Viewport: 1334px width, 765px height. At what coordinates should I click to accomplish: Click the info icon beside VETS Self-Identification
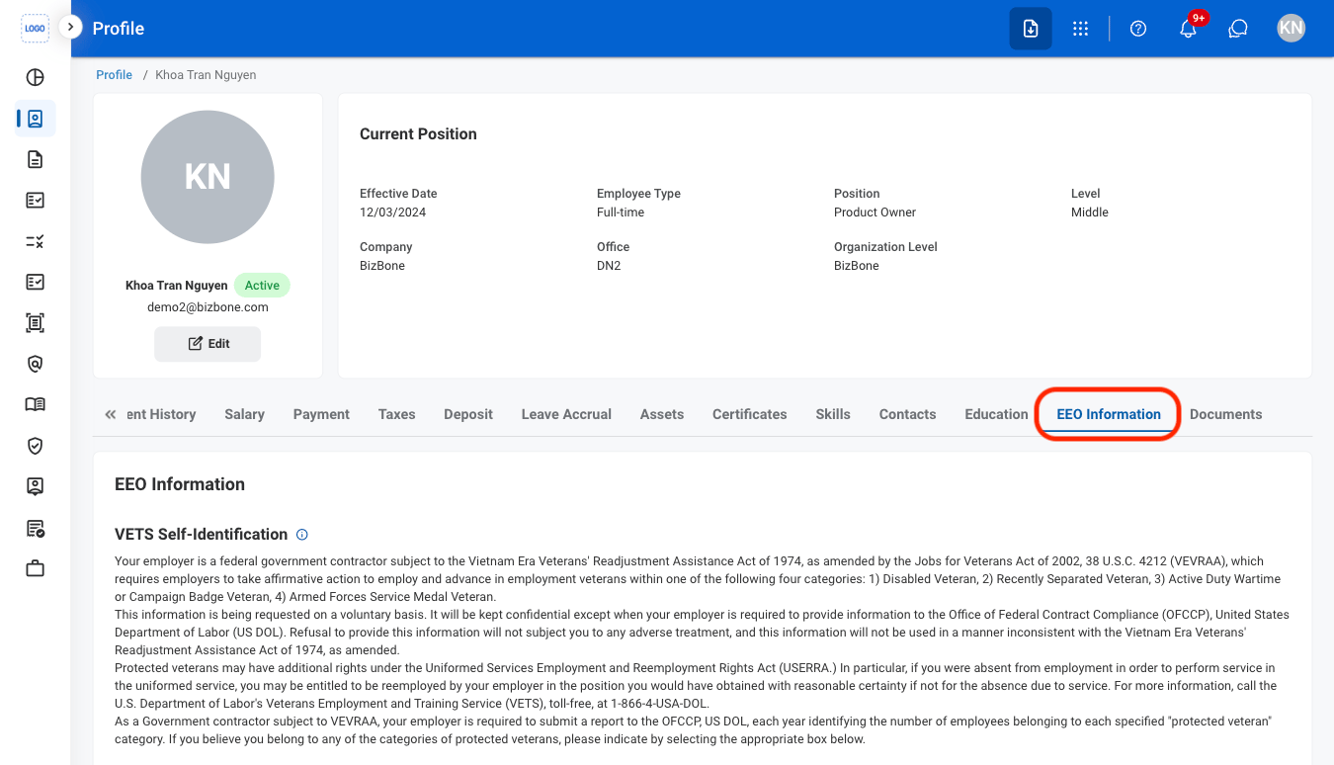click(x=302, y=535)
